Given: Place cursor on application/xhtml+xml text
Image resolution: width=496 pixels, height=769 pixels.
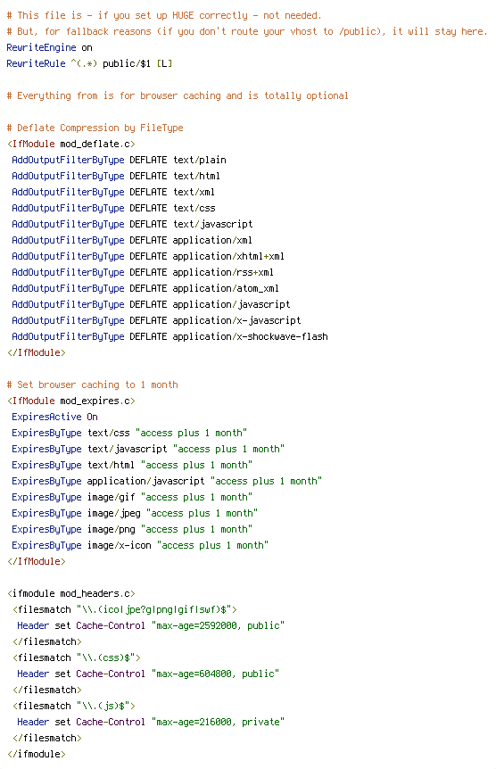Looking at the screenshot, I should point(228,256).
